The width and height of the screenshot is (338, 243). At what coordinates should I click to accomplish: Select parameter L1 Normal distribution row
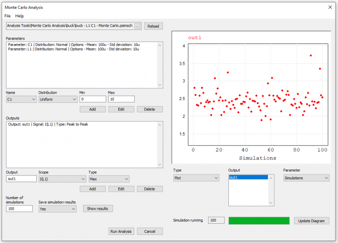pos(73,49)
